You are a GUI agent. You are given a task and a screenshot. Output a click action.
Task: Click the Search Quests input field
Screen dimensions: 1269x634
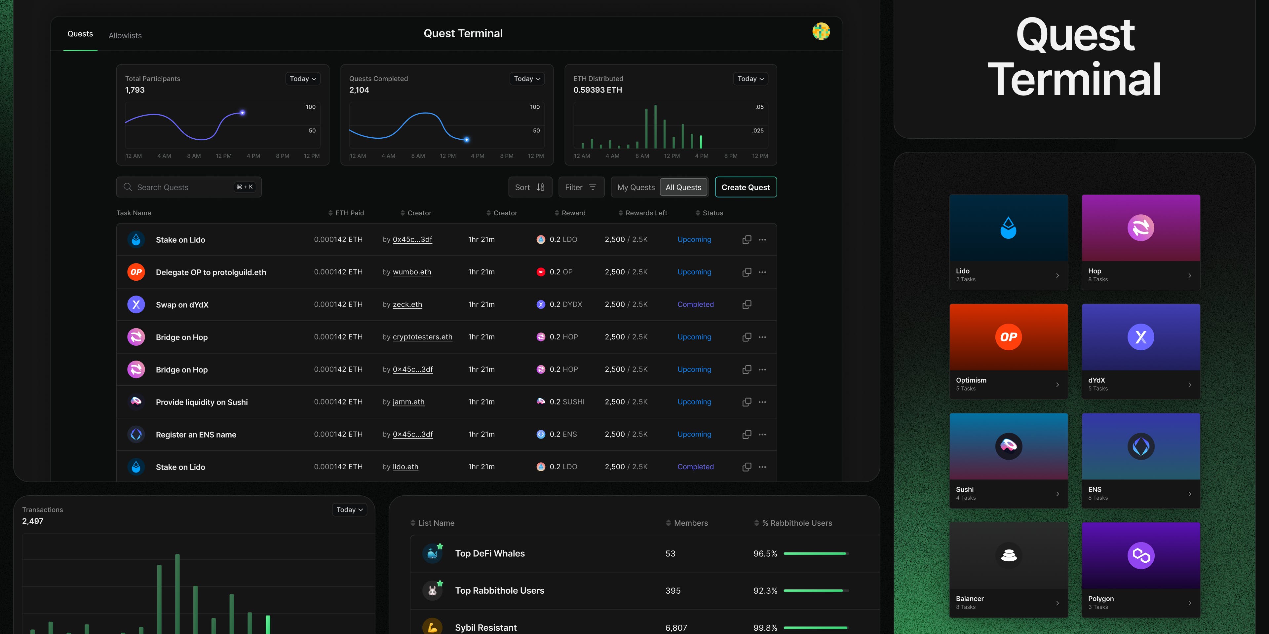189,188
